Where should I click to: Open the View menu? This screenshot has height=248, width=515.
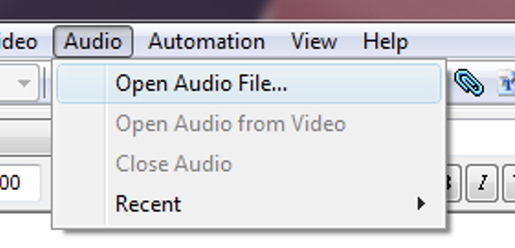pos(314,42)
